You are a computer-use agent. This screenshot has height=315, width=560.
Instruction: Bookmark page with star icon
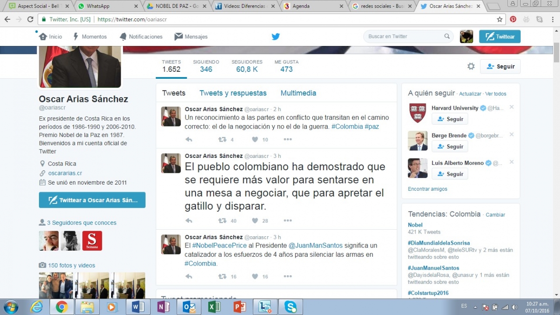coord(500,19)
